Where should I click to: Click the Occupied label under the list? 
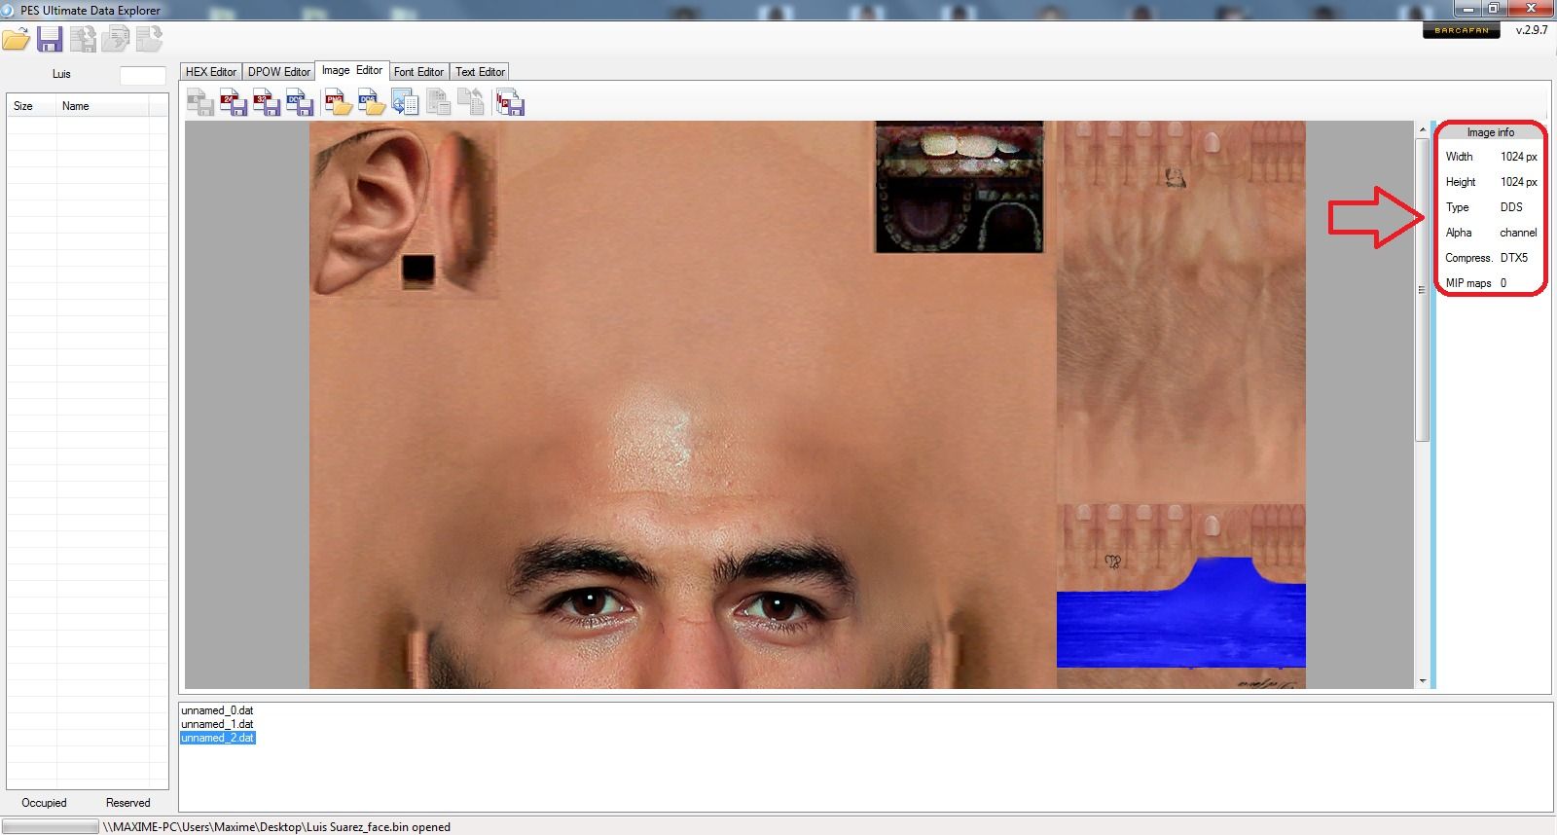[44, 803]
